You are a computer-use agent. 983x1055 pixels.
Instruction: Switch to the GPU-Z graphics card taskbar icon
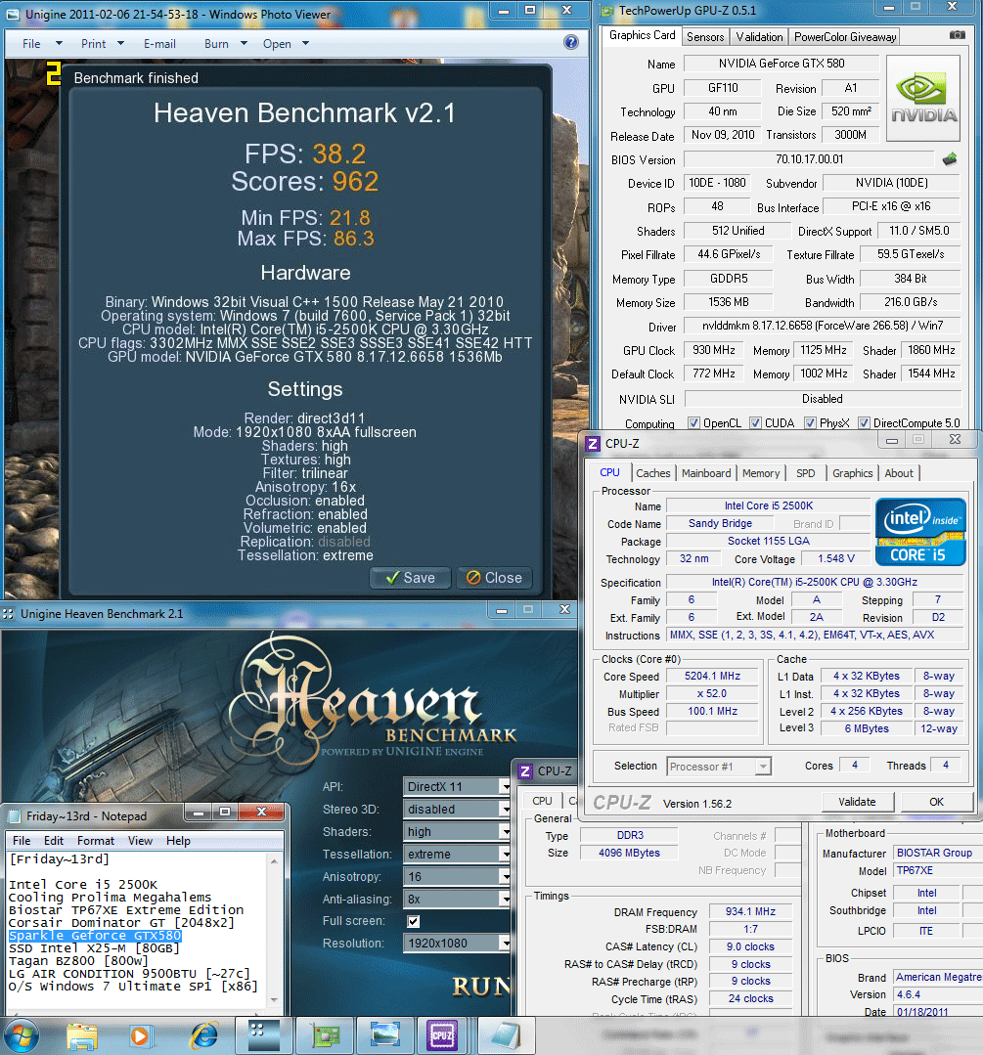click(325, 1036)
